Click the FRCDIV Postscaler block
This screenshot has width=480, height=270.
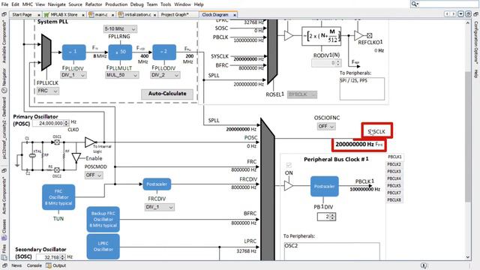[157, 184]
